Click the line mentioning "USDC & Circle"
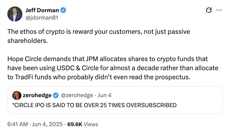The width and height of the screenshot is (228, 133). click(x=113, y=68)
